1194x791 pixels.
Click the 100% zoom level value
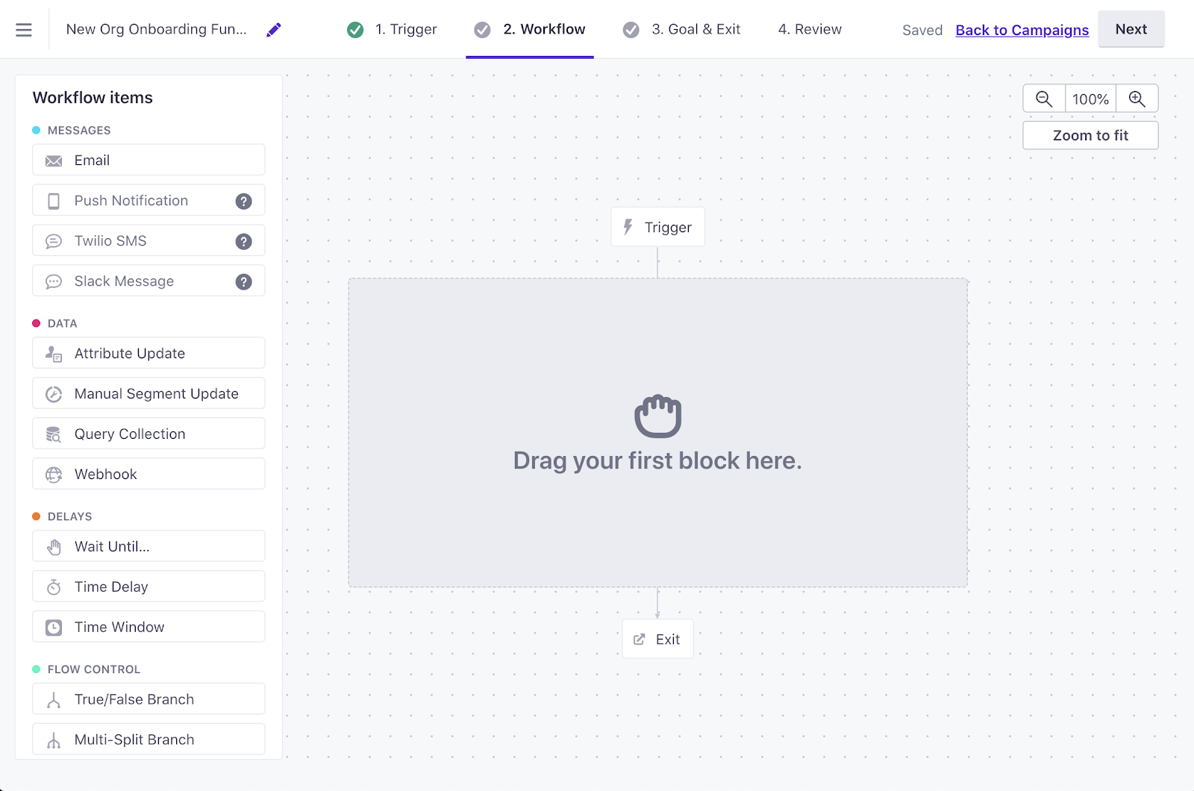click(x=1090, y=99)
